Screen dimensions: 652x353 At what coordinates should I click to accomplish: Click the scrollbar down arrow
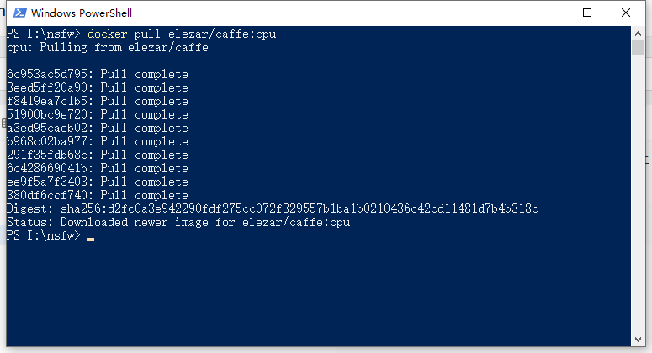(x=638, y=340)
